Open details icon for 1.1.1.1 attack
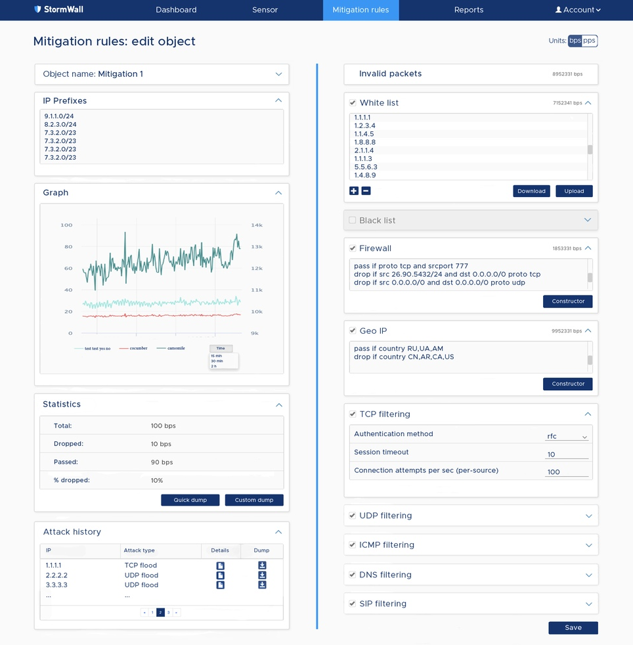 pos(221,566)
